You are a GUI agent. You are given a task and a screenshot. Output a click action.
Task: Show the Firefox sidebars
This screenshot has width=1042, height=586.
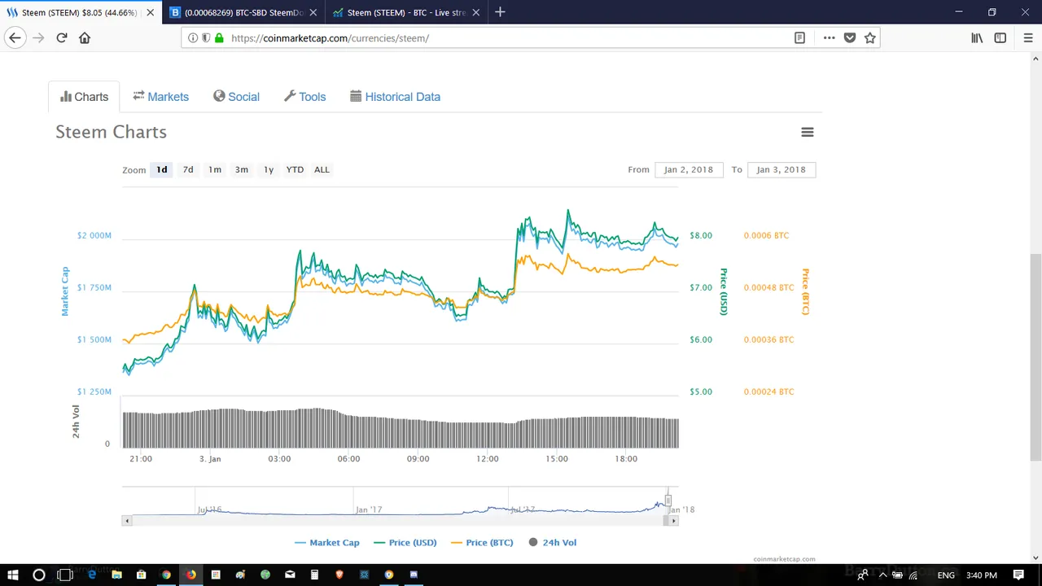pos(1000,37)
